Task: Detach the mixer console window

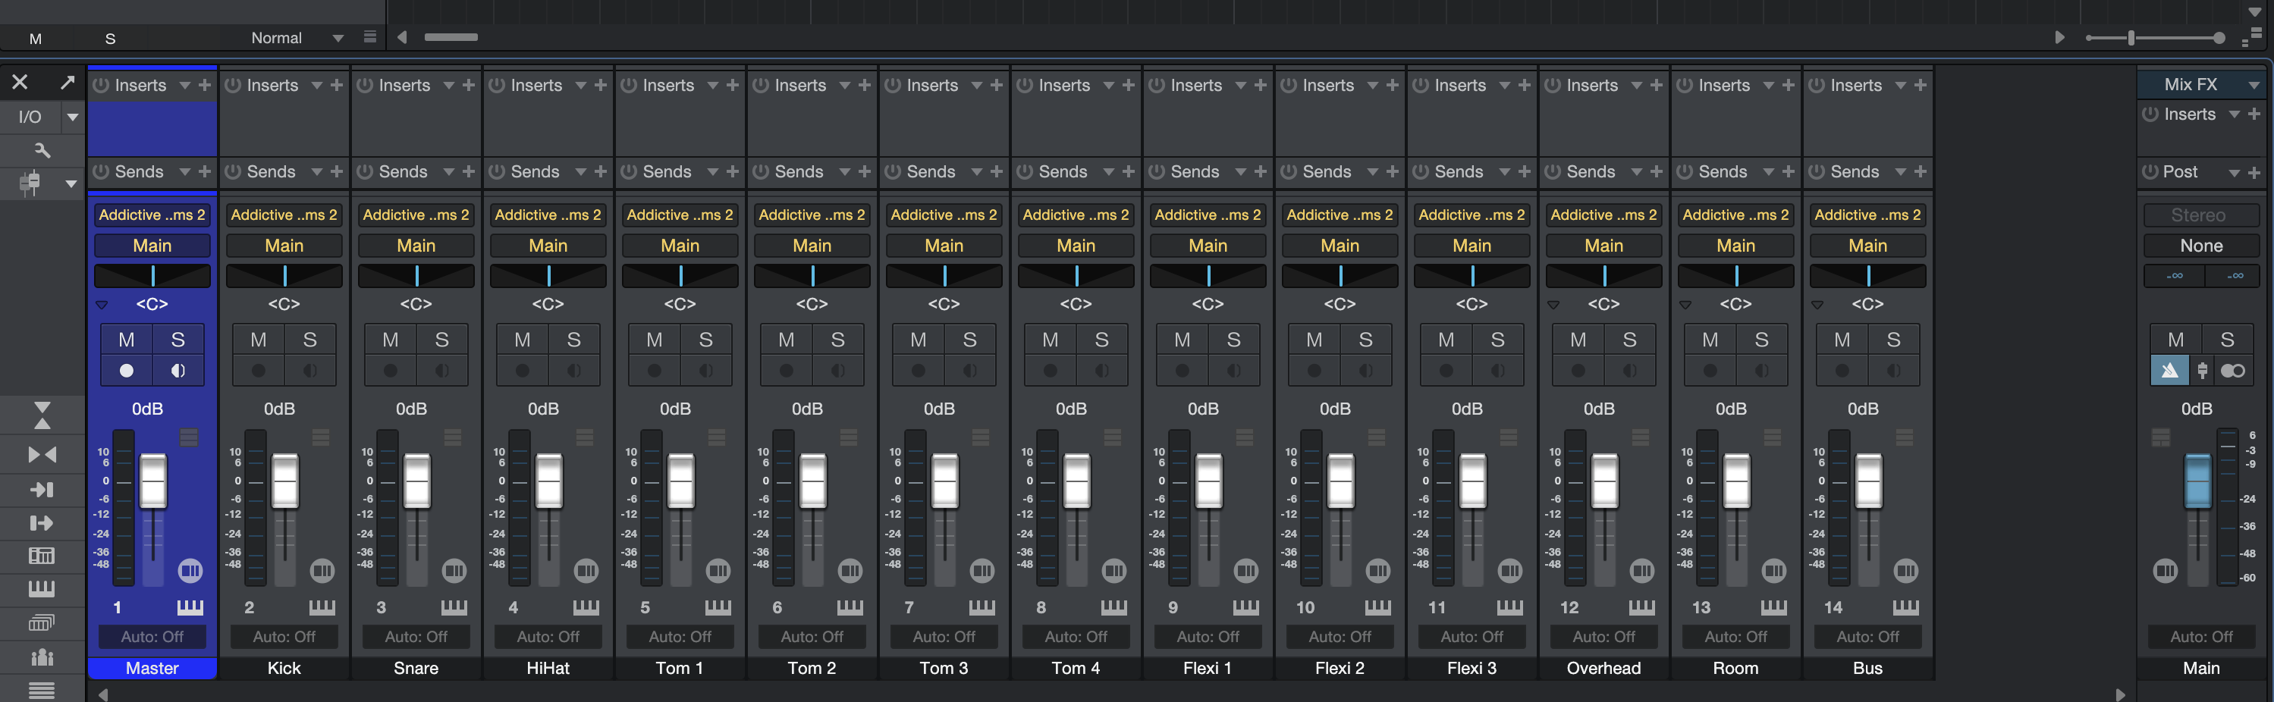Action: tap(67, 83)
